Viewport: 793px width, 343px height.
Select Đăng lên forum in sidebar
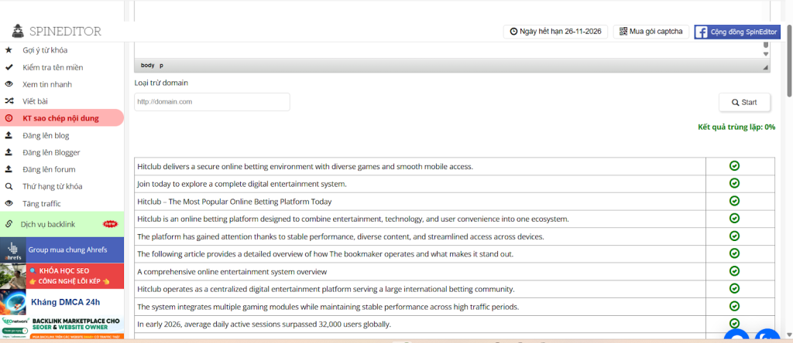pyautogui.click(x=49, y=169)
